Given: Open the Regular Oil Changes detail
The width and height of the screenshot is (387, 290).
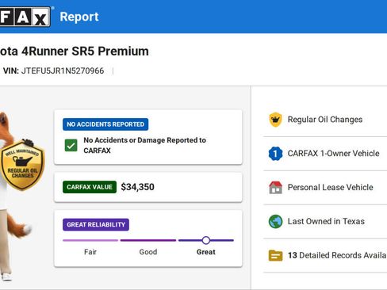Looking at the screenshot, I should coord(325,120).
